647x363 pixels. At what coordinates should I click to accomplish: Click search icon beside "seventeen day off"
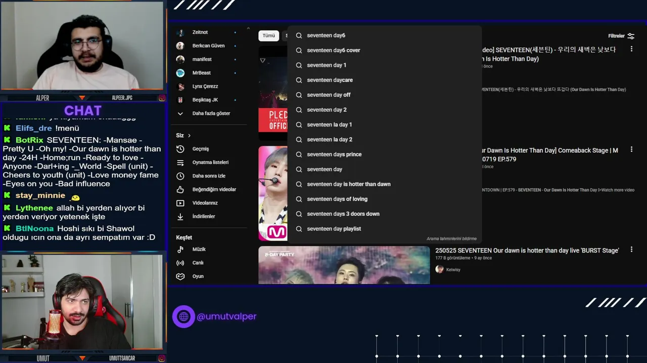(299, 95)
